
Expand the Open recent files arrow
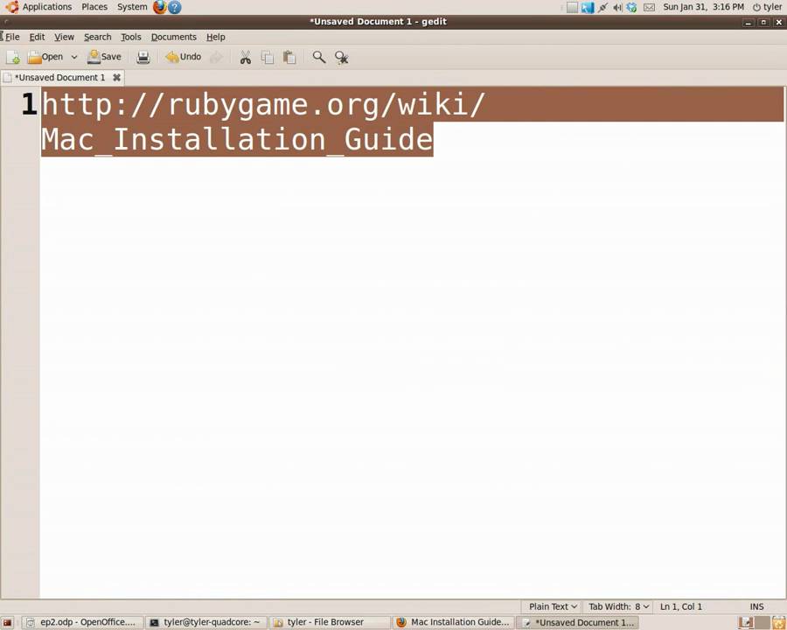[73, 57]
